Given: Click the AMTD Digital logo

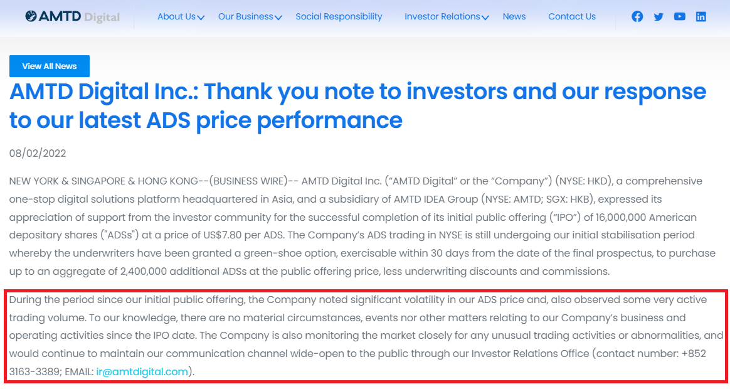Looking at the screenshot, I should (73, 16).
